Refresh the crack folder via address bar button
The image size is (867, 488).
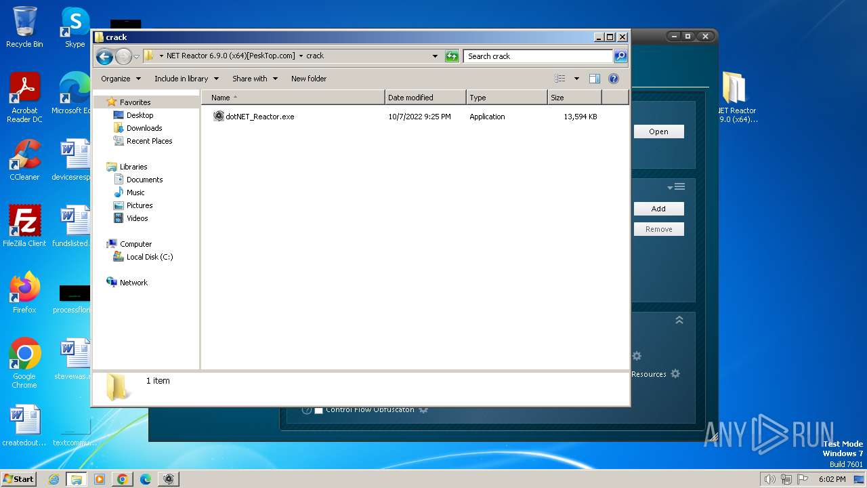(x=452, y=56)
